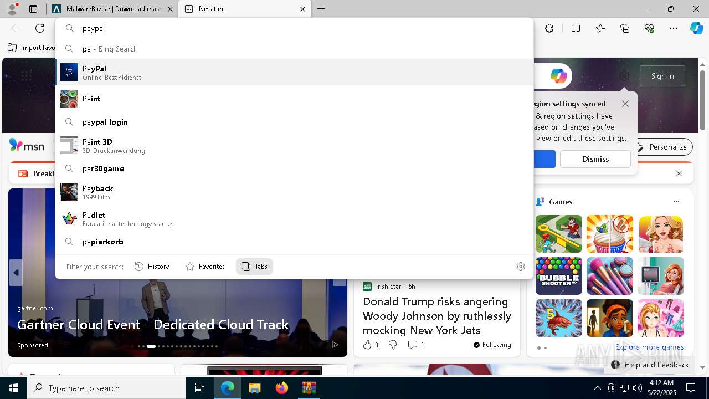Like the Irish Star article
The height and width of the screenshot is (399, 709).
(x=371, y=345)
